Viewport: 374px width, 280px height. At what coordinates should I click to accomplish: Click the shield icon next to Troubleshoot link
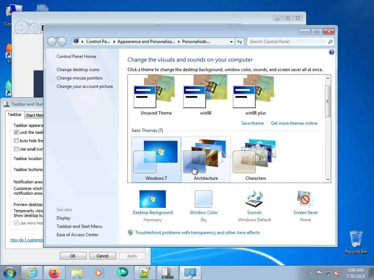[130, 233]
